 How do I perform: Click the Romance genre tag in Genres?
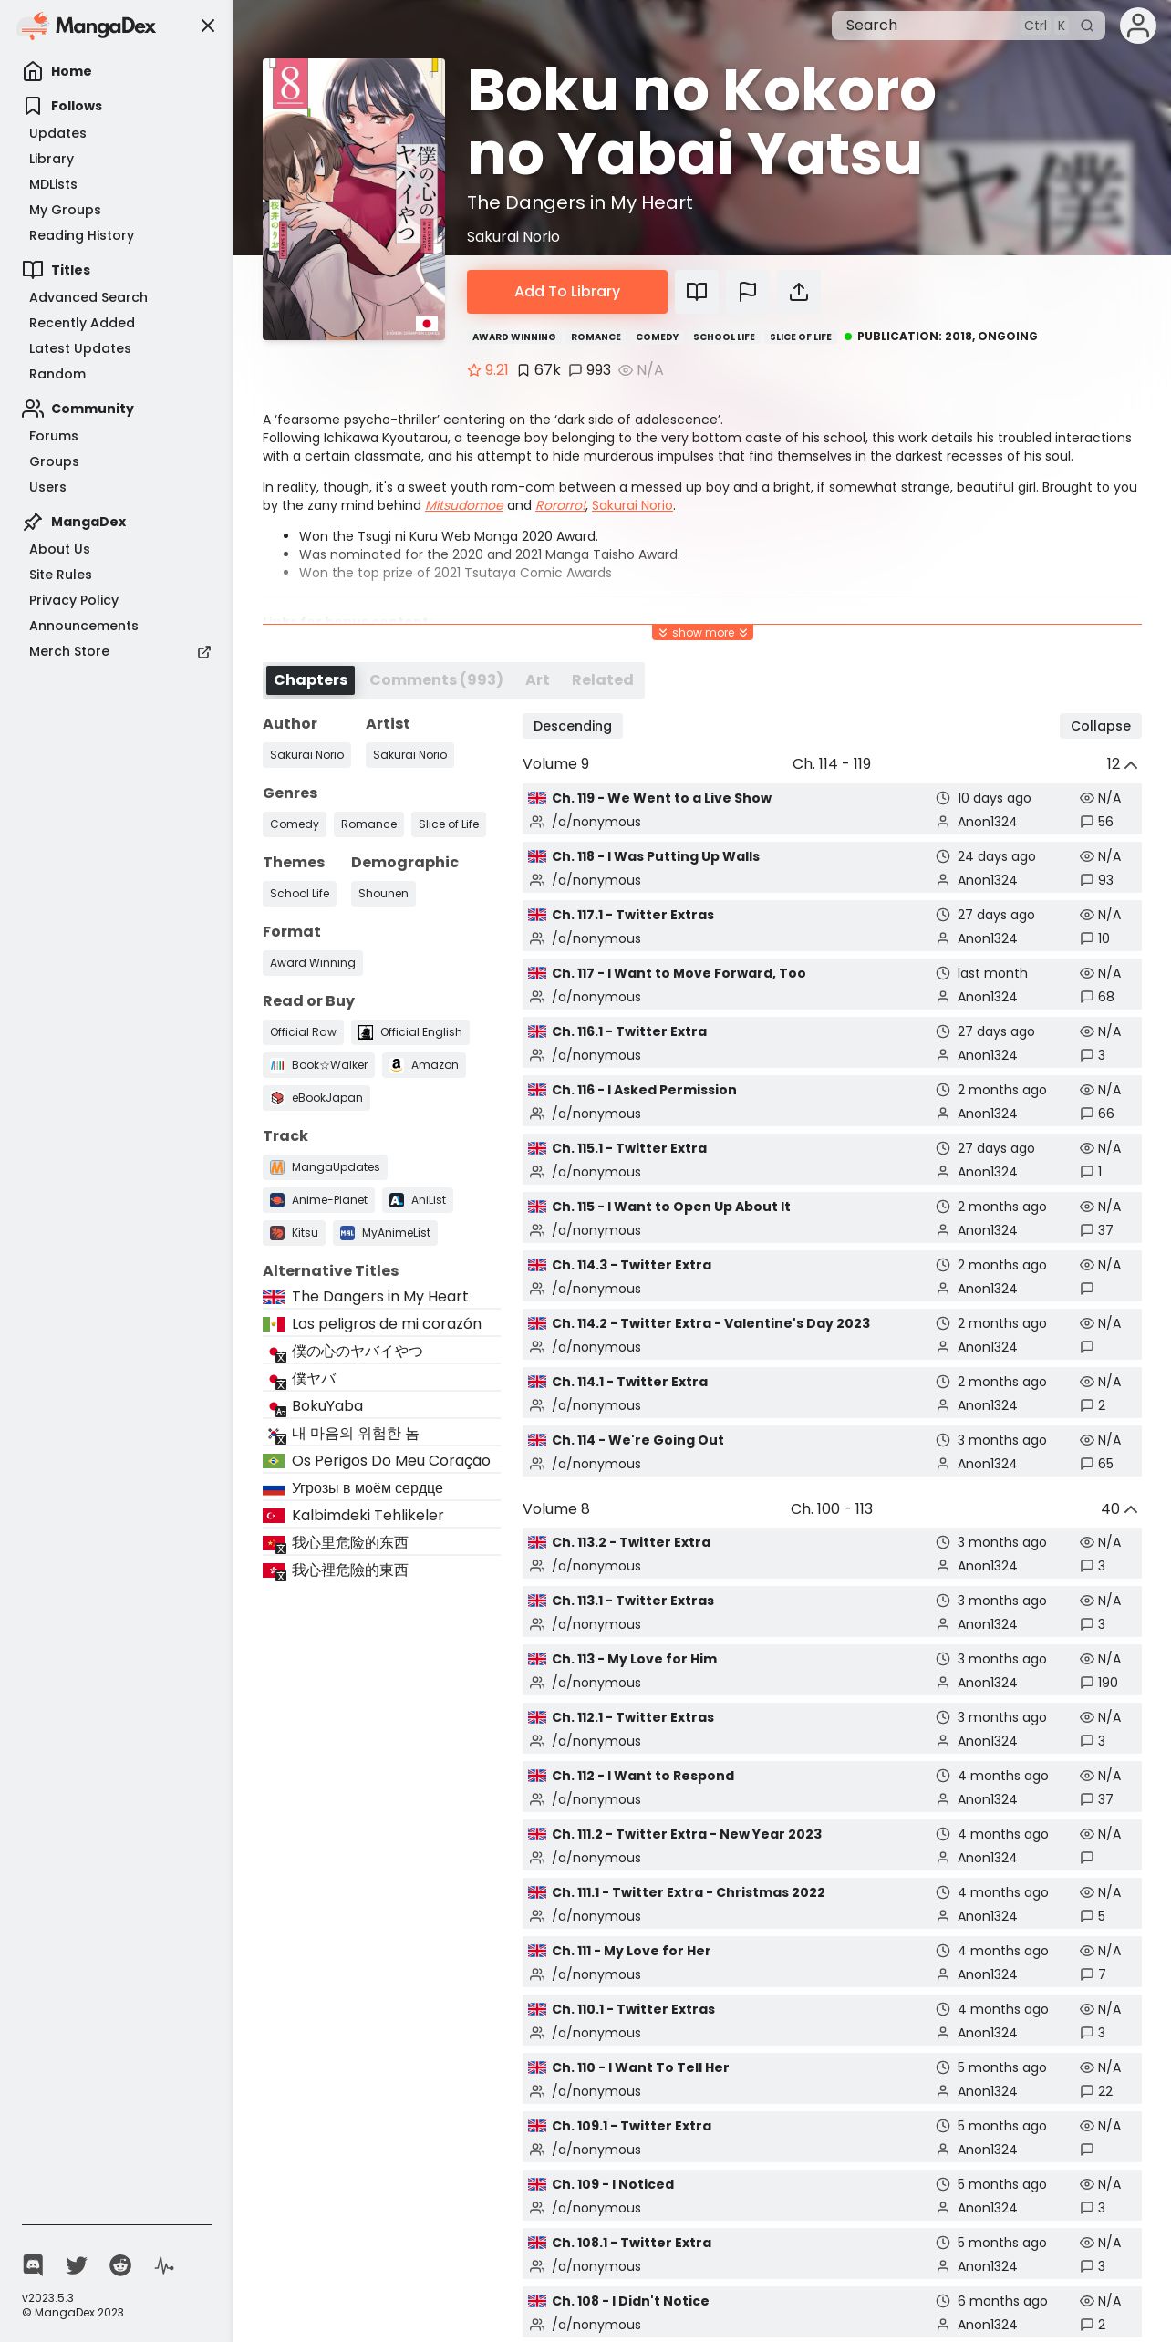[x=368, y=824]
